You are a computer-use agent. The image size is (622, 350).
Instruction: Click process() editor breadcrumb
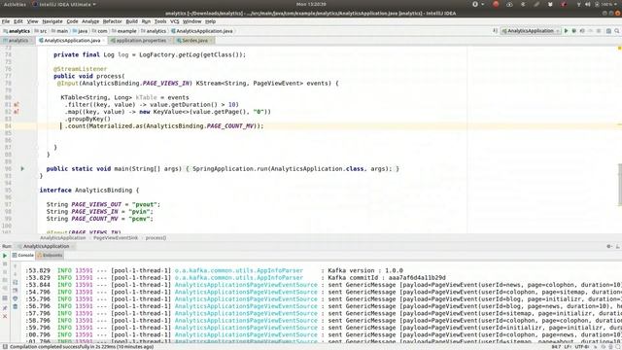tap(155, 238)
